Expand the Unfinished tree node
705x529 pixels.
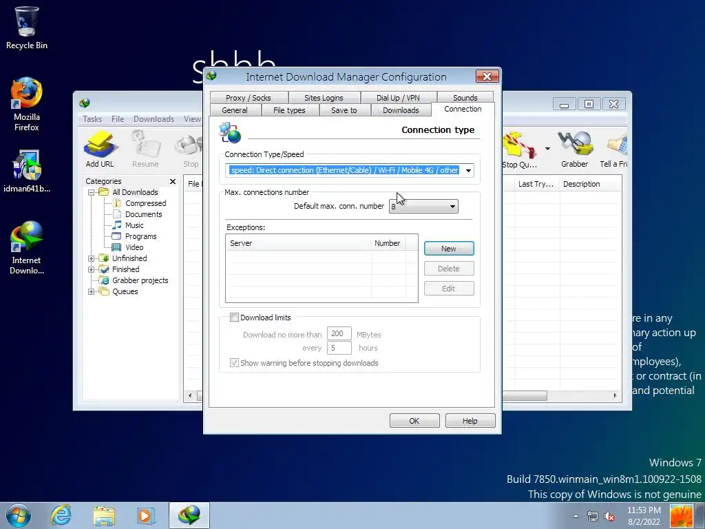coord(92,259)
